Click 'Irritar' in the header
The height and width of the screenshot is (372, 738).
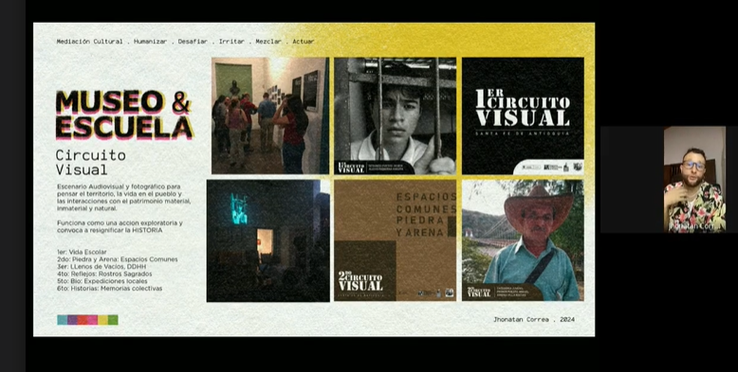(x=231, y=42)
